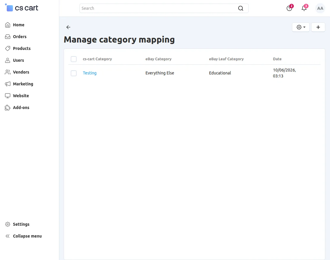Click the search magnifier icon
The width and height of the screenshot is (330, 260).
[x=240, y=8]
